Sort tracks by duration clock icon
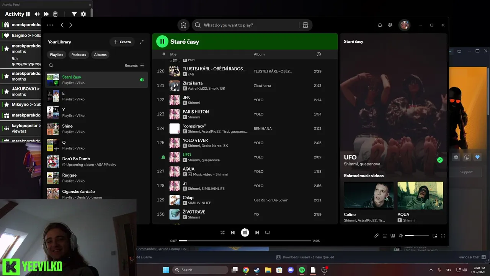 coord(318,54)
